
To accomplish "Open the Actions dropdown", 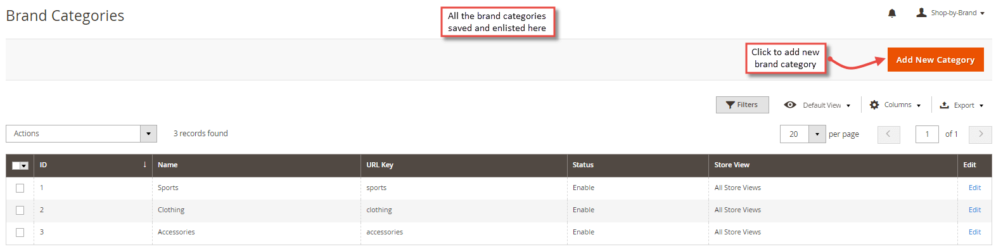I will (81, 134).
